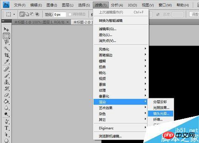
Task: Select the Rectangular Marquee tool
Action: click(6, 36)
